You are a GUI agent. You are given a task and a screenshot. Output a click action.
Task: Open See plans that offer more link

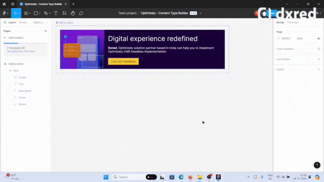pyautogui.click(x=21, y=51)
